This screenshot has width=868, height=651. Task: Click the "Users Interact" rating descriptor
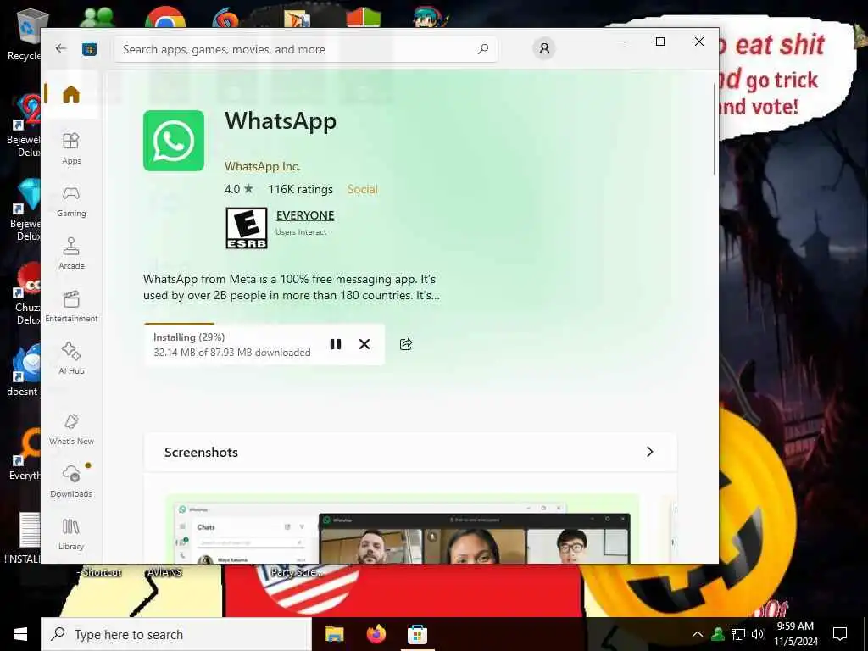[301, 232]
